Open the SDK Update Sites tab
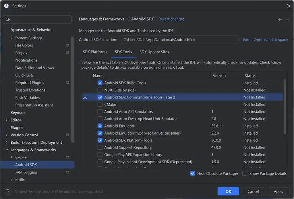 [154, 52]
